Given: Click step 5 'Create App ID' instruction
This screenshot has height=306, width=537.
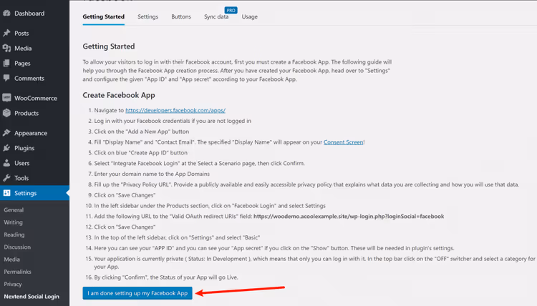Looking at the screenshot, I should [x=141, y=153].
